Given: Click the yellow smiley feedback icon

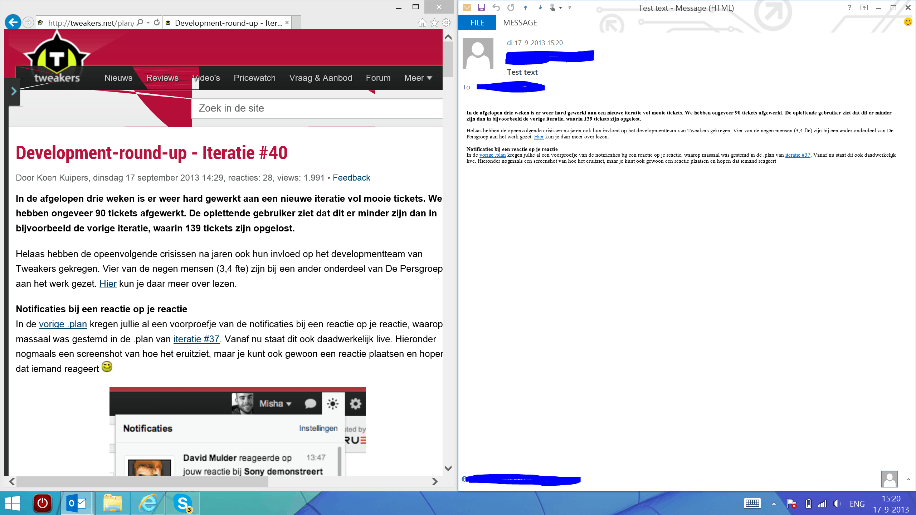Looking at the screenshot, I should (x=908, y=22).
